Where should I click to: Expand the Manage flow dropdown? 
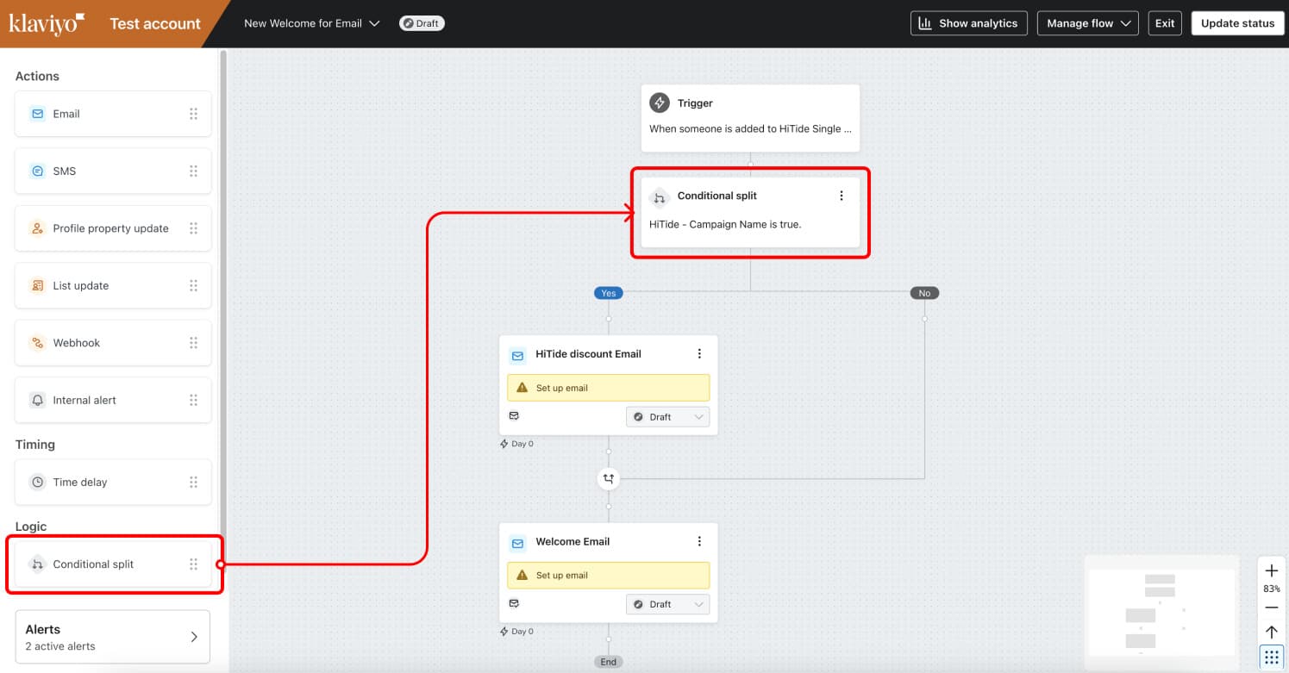1087,23
